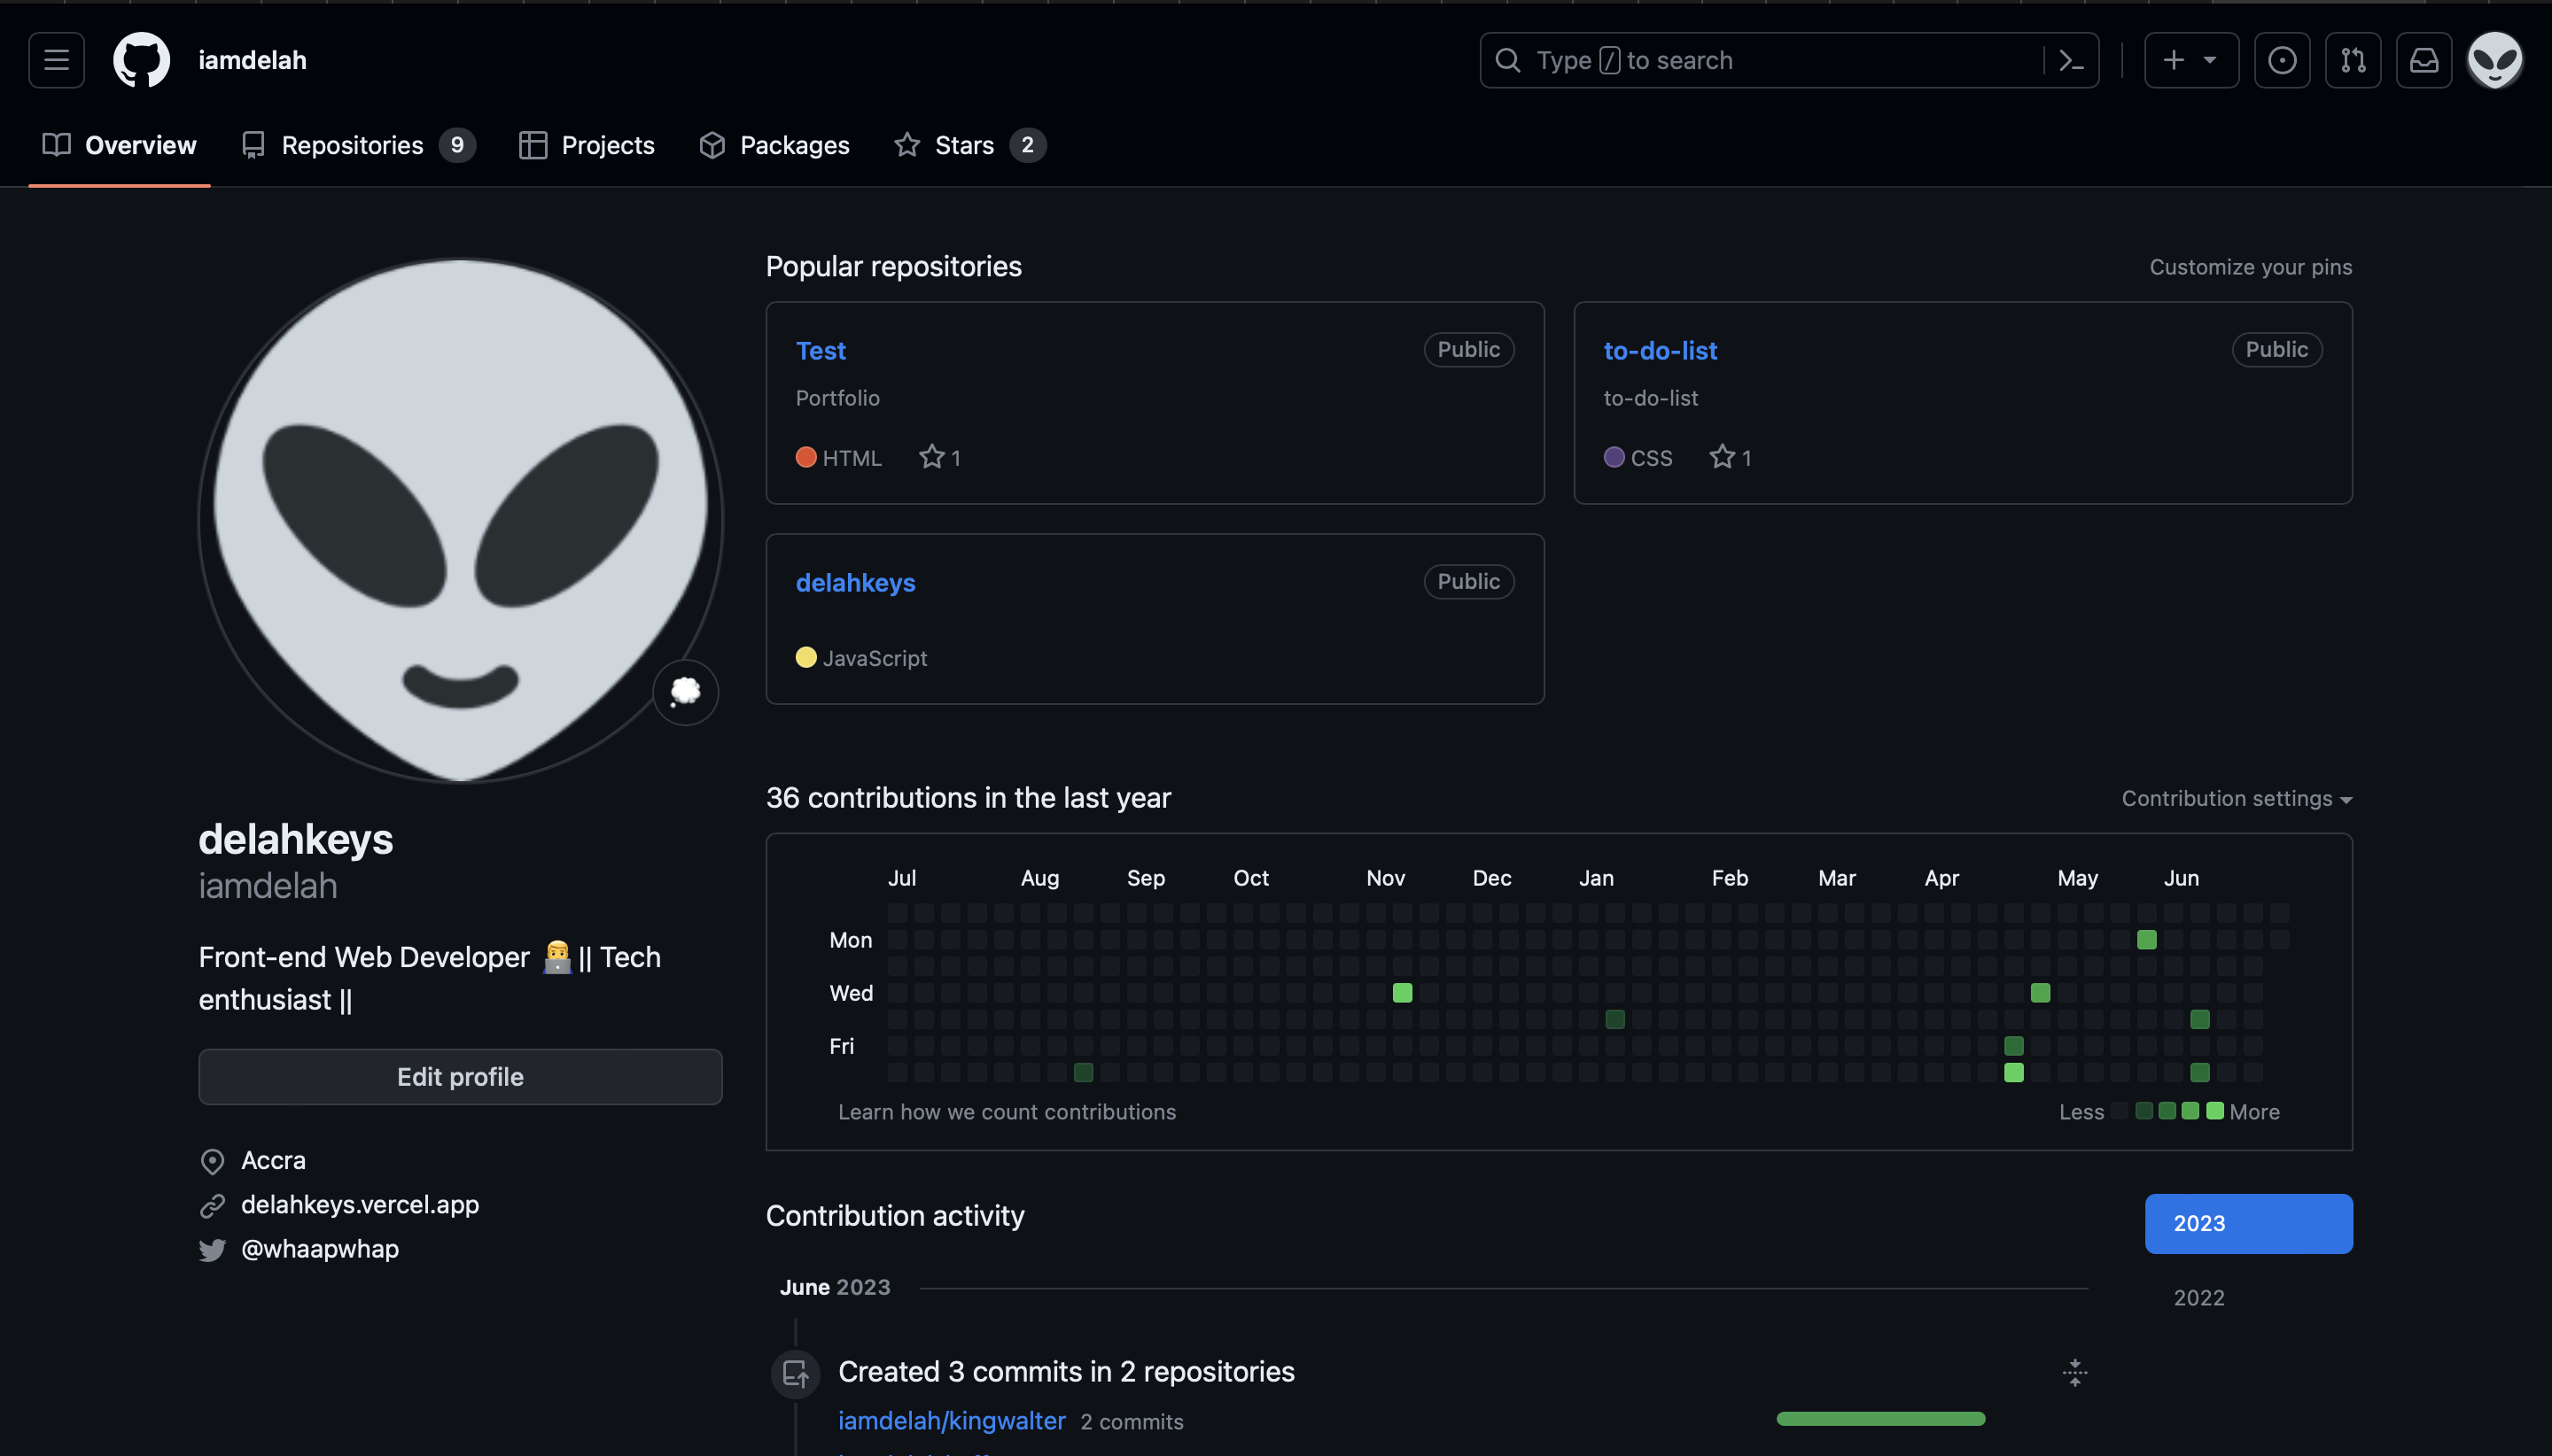Select the 2022 year filter
Image resolution: width=2552 pixels, height=1456 pixels.
point(2198,1298)
